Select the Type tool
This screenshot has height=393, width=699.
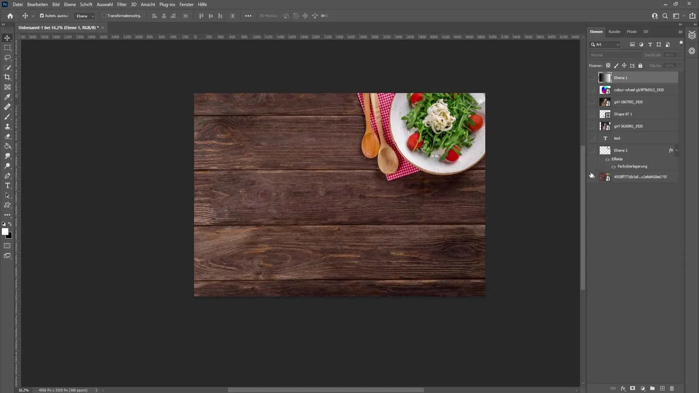(7, 186)
